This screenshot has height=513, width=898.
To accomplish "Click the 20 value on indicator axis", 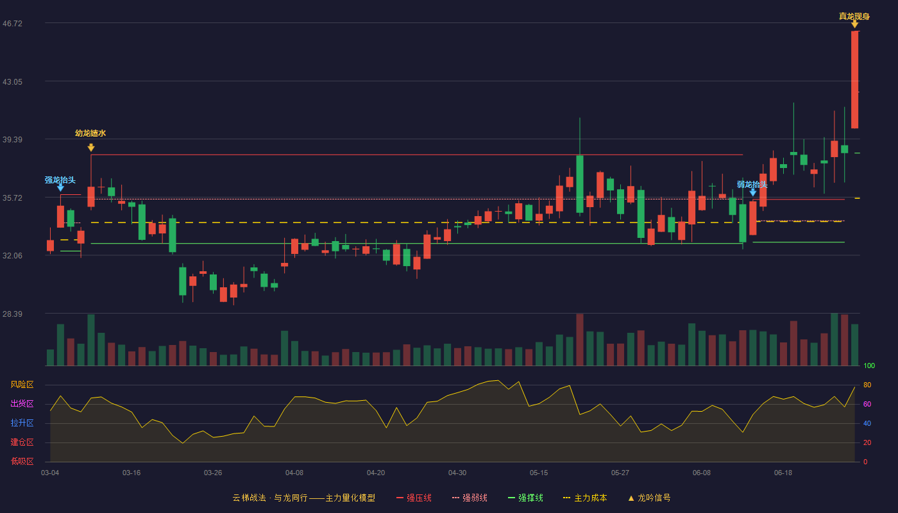I will (x=867, y=443).
